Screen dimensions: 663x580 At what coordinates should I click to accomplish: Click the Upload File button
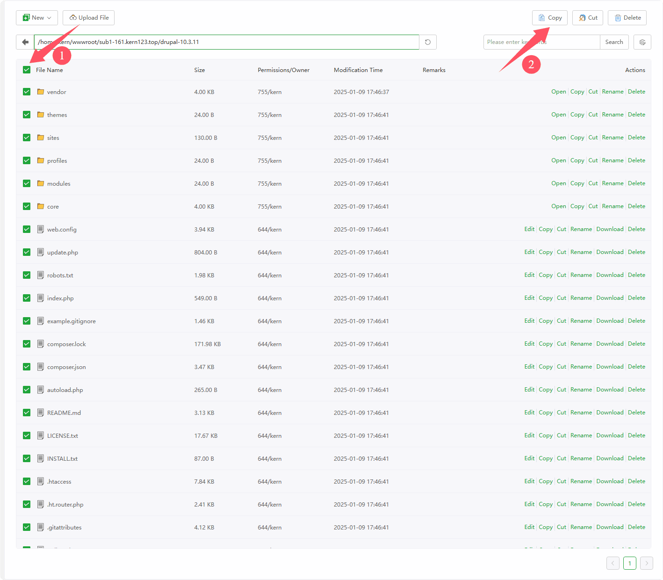coord(89,18)
